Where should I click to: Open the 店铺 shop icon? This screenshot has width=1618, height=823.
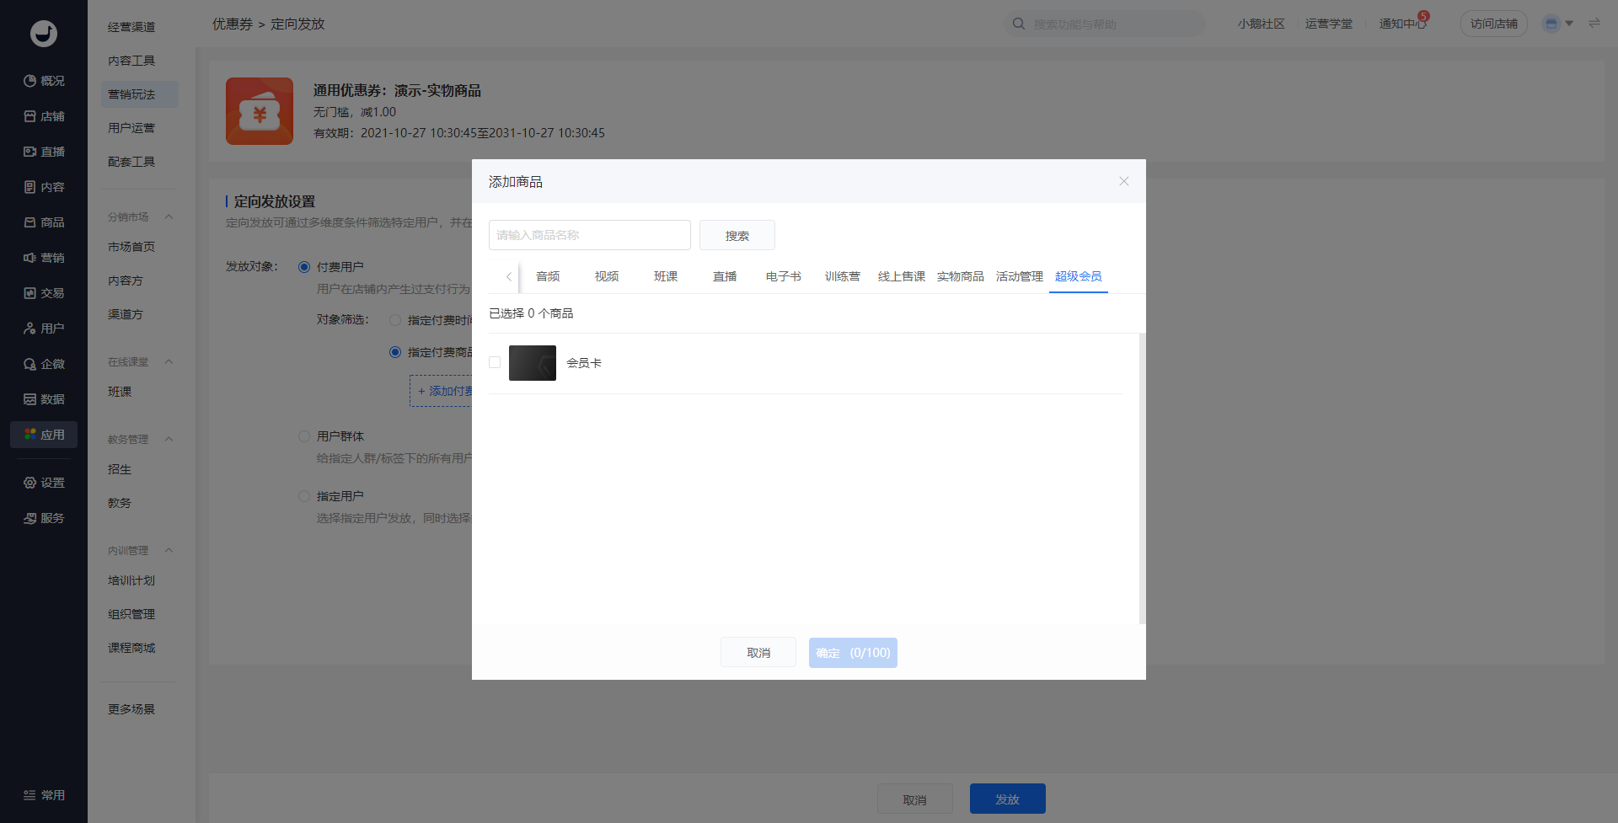coord(30,116)
